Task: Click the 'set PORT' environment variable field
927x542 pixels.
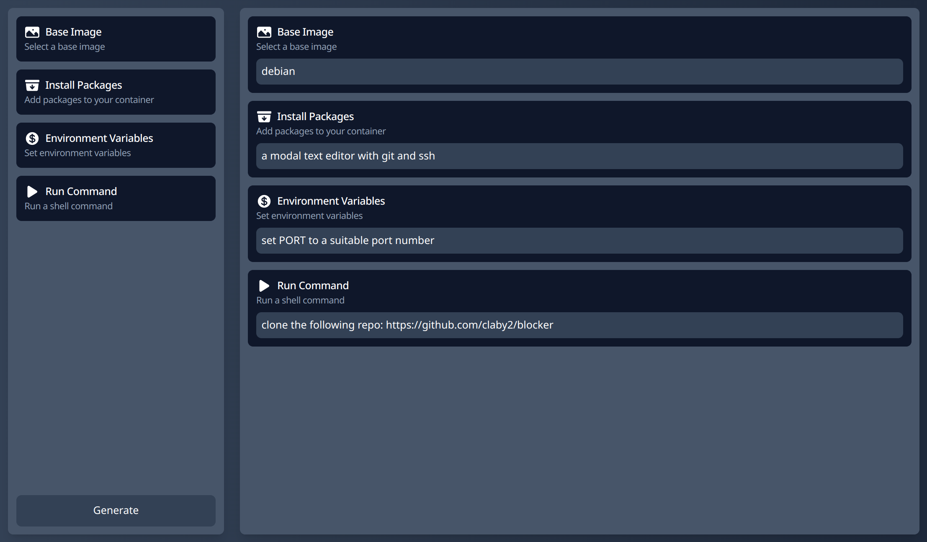Action: coord(579,241)
